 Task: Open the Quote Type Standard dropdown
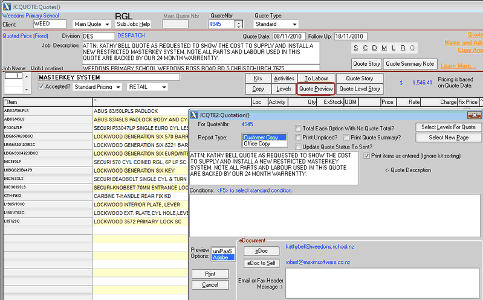pyautogui.click(x=276, y=24)
